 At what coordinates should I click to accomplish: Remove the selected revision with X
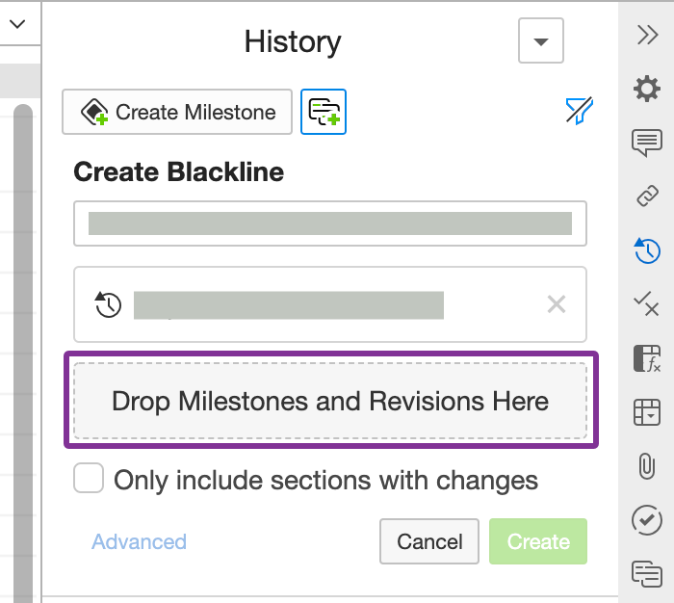tap(556, 304)
